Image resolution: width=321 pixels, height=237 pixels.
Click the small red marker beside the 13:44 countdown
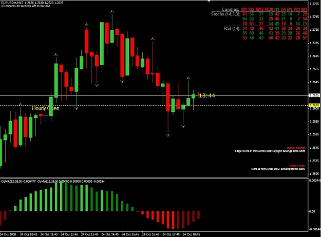198,95
